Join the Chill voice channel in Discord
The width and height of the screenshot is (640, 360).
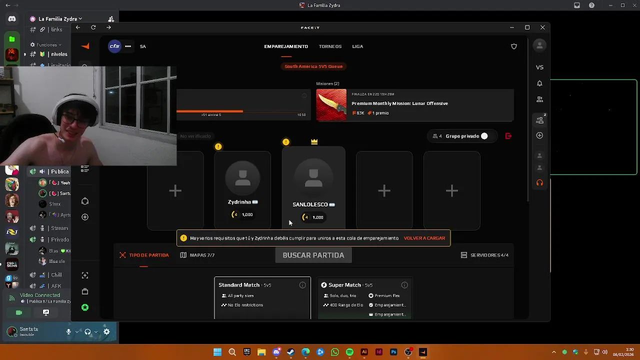click(x=49, y=275)
